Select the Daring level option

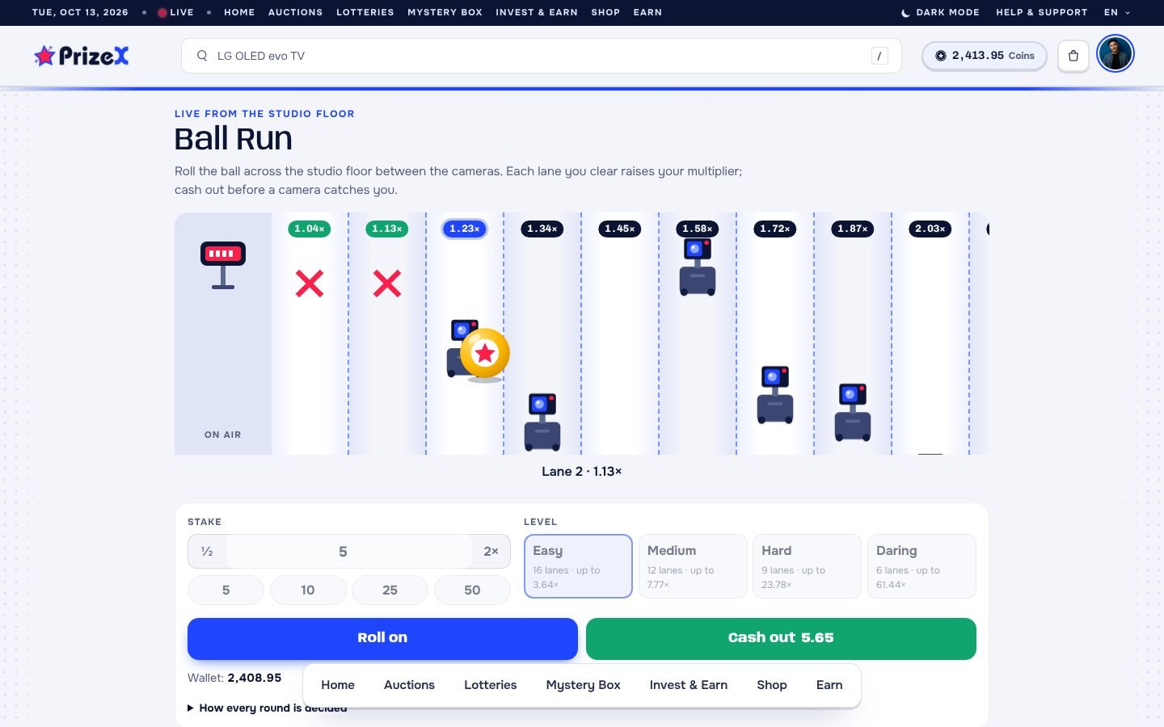click(x=921, y=566)
